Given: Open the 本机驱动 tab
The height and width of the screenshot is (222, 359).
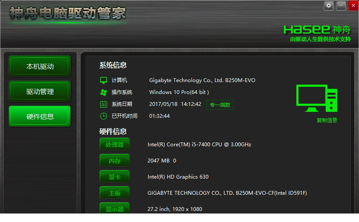Looking at the screenshot, I should 40,66.
